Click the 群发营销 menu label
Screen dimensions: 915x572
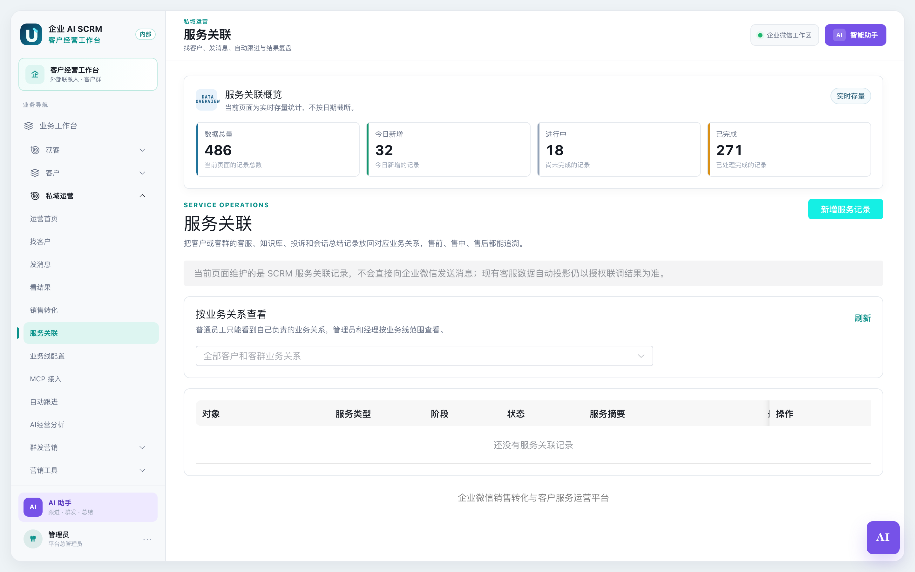[x=44, y=447]
